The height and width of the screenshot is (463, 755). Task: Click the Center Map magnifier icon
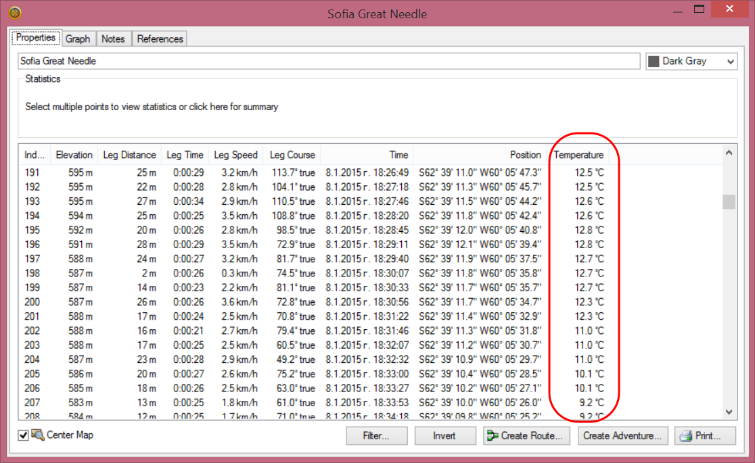37,435
